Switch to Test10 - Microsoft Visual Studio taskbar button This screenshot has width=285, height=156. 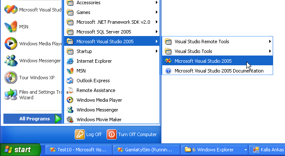point(79,150)
